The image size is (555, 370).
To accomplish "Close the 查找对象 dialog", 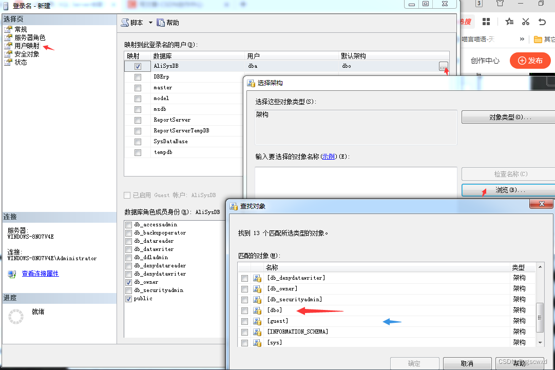I will [542, 204].
